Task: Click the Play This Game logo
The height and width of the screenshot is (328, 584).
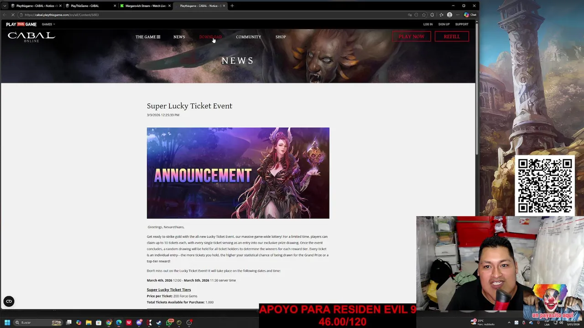Action: point(21,24)
